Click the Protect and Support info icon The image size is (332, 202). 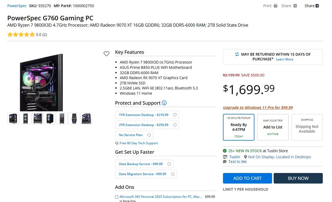click(164, 103)
